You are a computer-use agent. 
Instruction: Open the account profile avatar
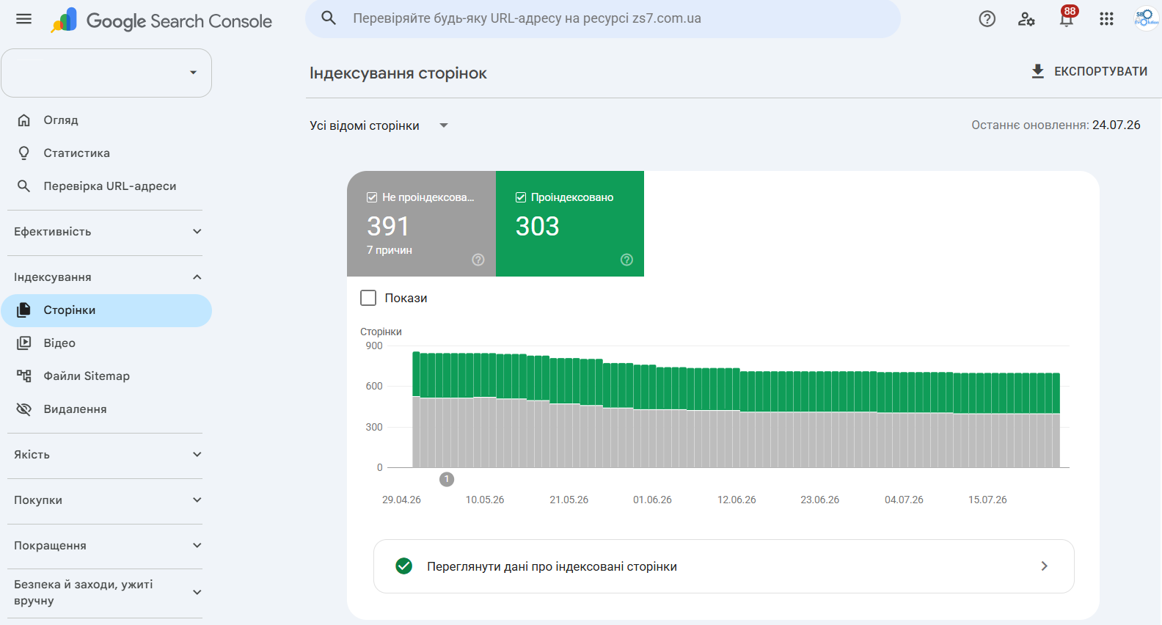click(x=1146, y=18)
